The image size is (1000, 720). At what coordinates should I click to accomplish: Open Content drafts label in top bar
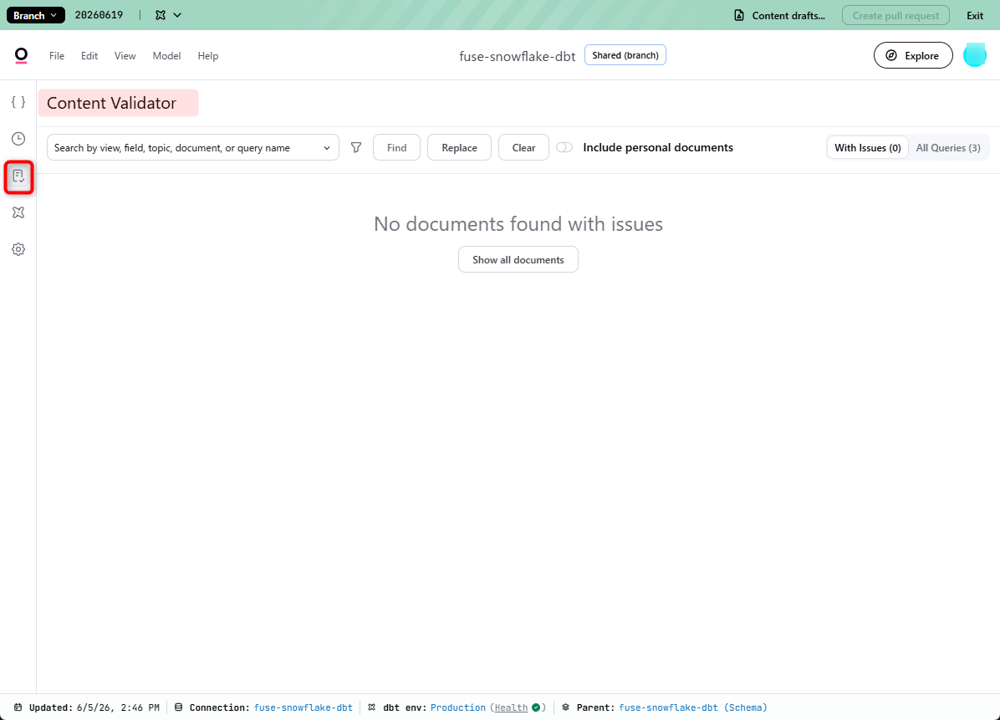[788, 15]
